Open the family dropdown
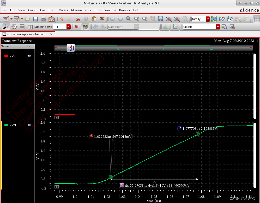Viewport: 260px width, 203px height. [208, 19]
